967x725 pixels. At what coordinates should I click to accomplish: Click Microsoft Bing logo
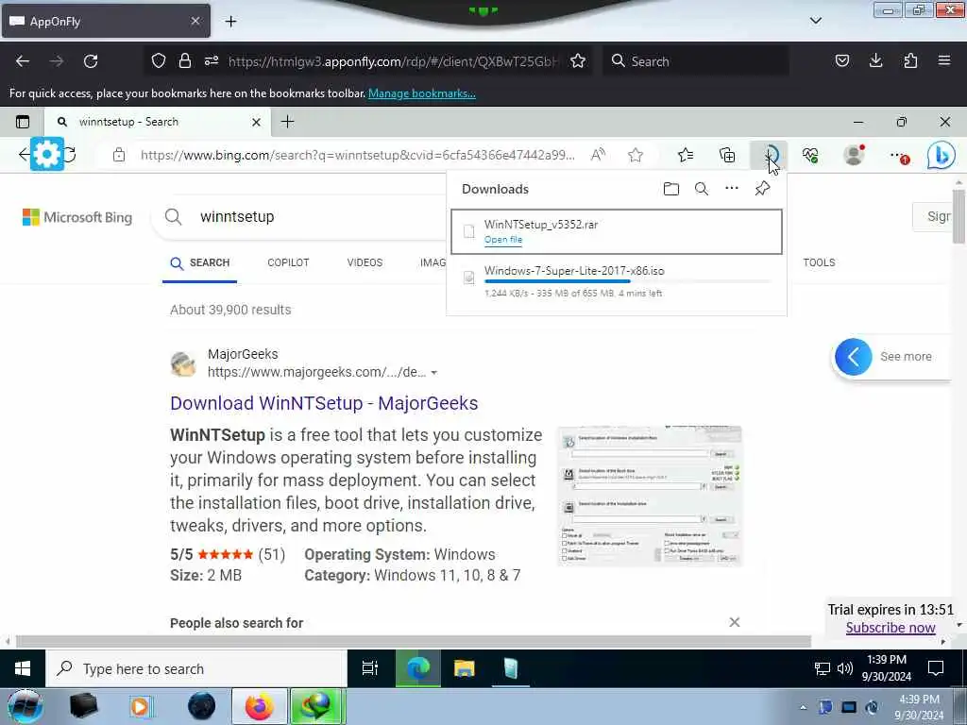pos(77,217)
